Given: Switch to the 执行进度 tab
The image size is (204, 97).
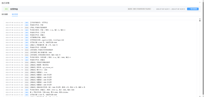Looking at the screenshot, I should click(x=5, y=14).
